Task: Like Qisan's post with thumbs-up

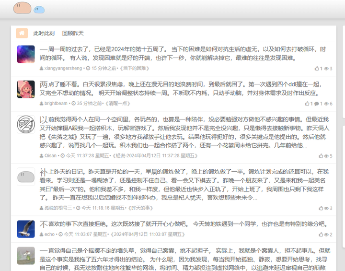Action: coord(321,156)
